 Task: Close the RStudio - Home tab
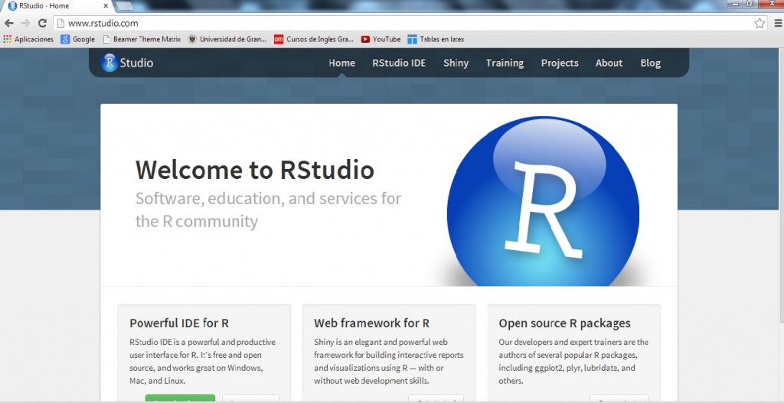click(x=106, y=6)
